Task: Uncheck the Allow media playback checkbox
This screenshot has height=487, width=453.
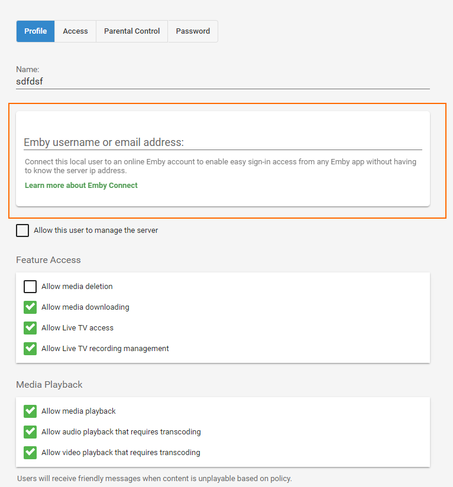Action: click(30, 411)
